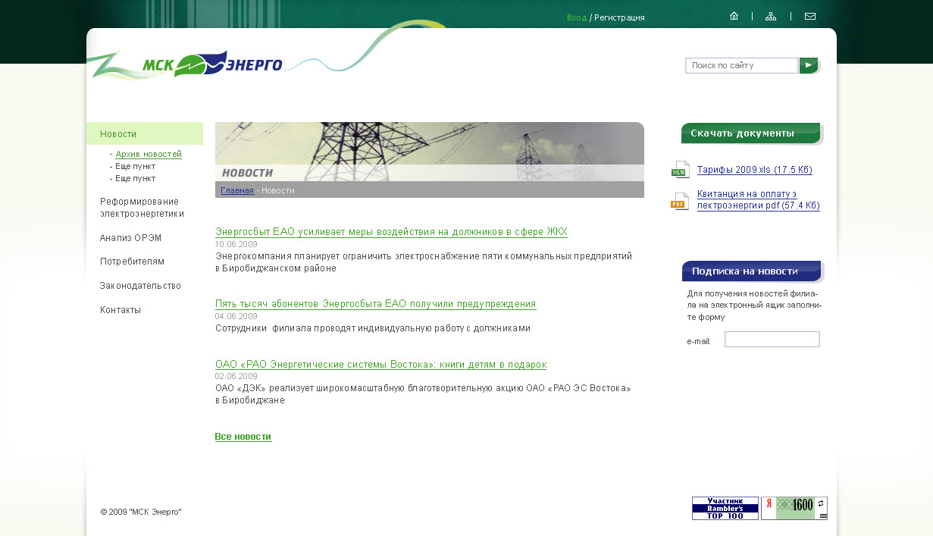Click the Все новости link
The height and width of the screenshot is (536, 933).
(x=243, y=437)
